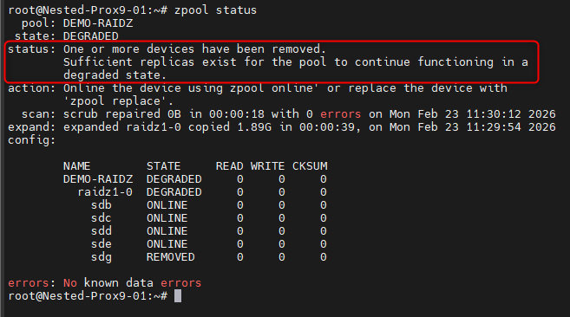
Task: Click the ONLINE state of sdb
Action: (x=167, y=205)
